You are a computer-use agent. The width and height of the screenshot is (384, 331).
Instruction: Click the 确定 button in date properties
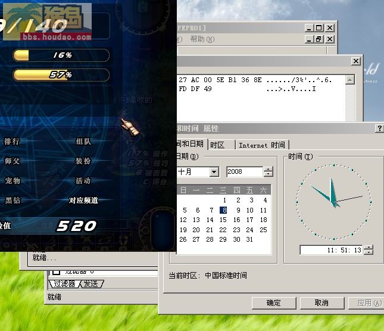click(x=274, y=303)
